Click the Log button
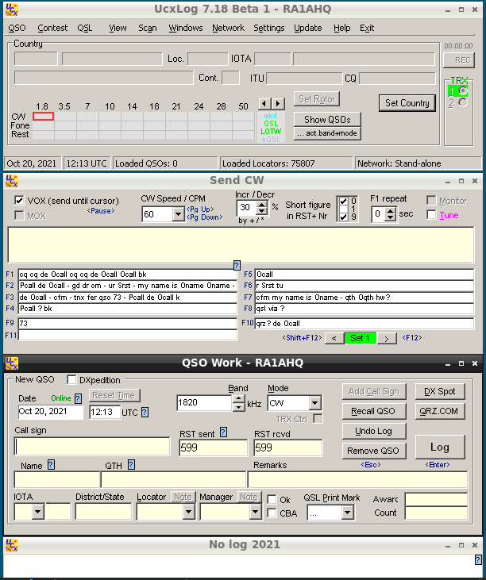 [x=440, y=447]
